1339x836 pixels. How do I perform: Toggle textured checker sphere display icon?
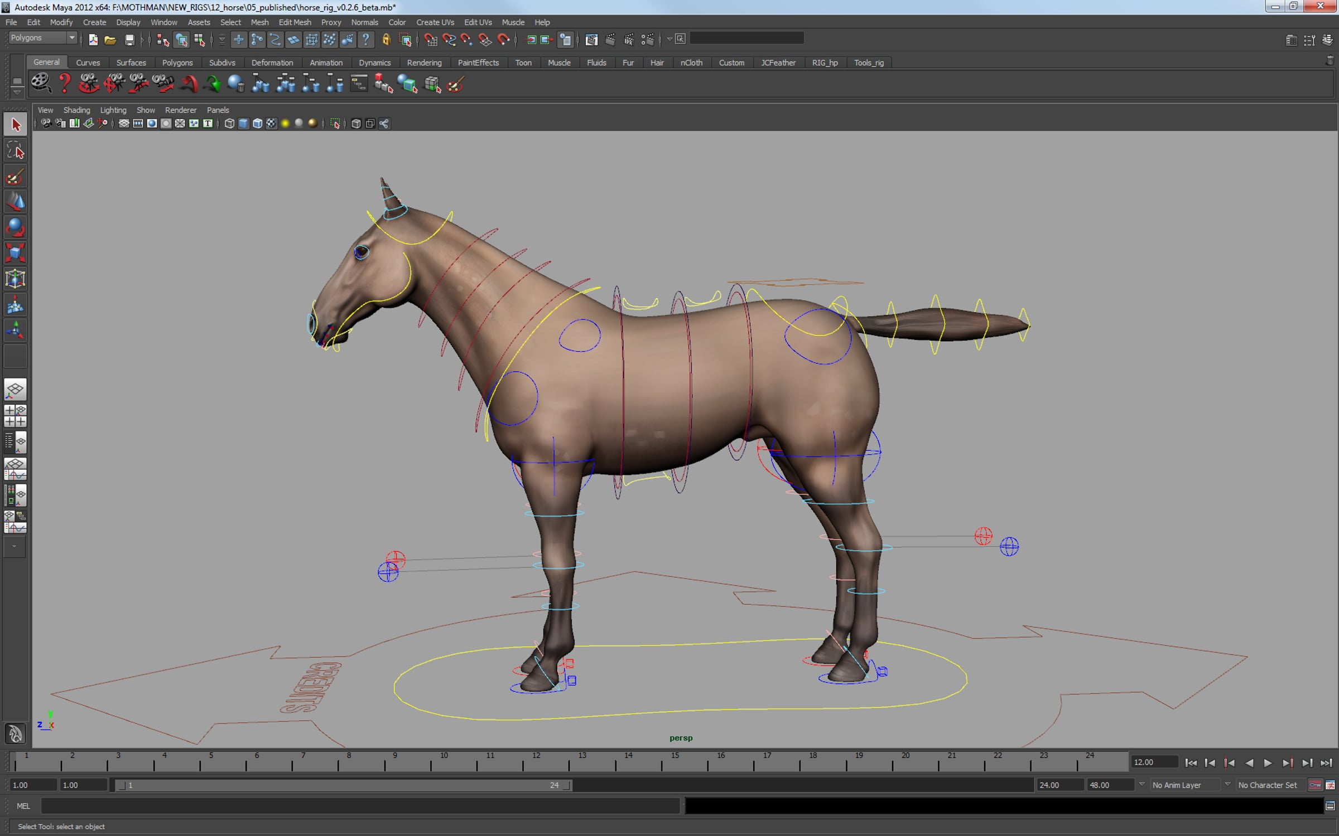(x=271, y=124)
